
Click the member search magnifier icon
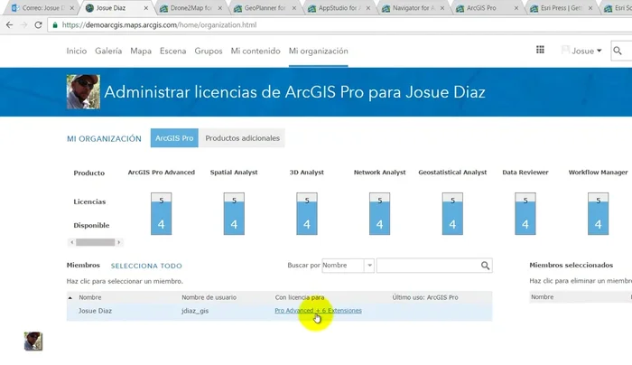coord(486,266)
